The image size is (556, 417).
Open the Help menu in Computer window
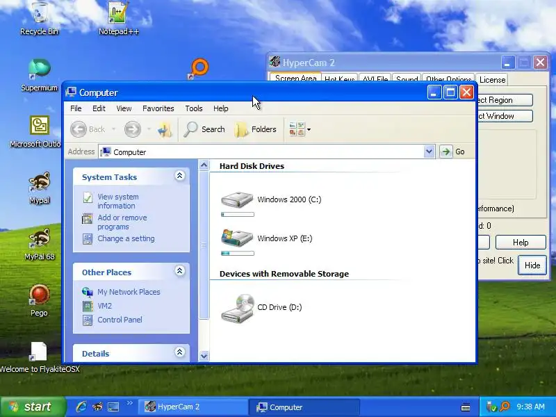(220, 108)
